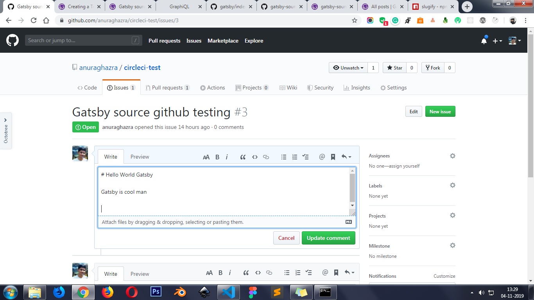Click inside the comment text area
The height and width of the screenshot is (300, 534).
coord(224,191)
